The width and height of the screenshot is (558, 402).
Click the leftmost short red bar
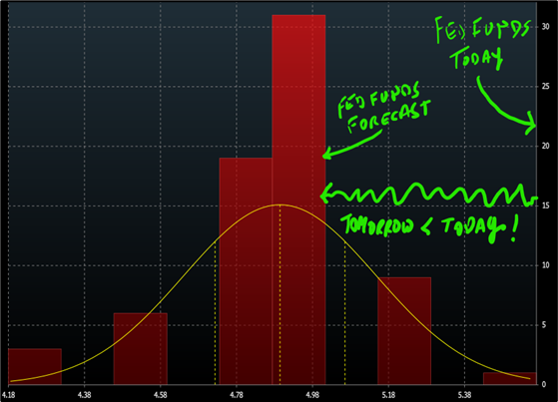point(35,366)
